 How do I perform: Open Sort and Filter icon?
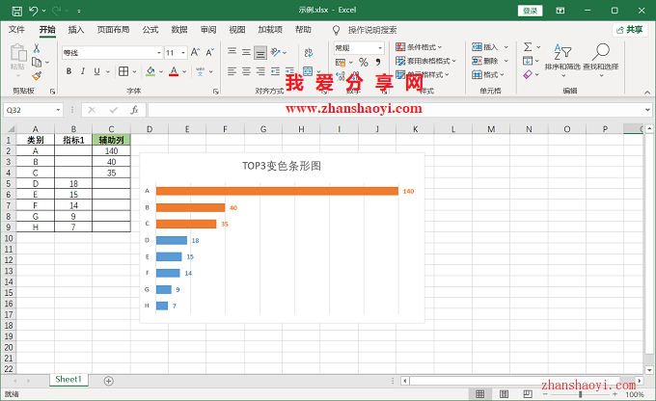562,52
